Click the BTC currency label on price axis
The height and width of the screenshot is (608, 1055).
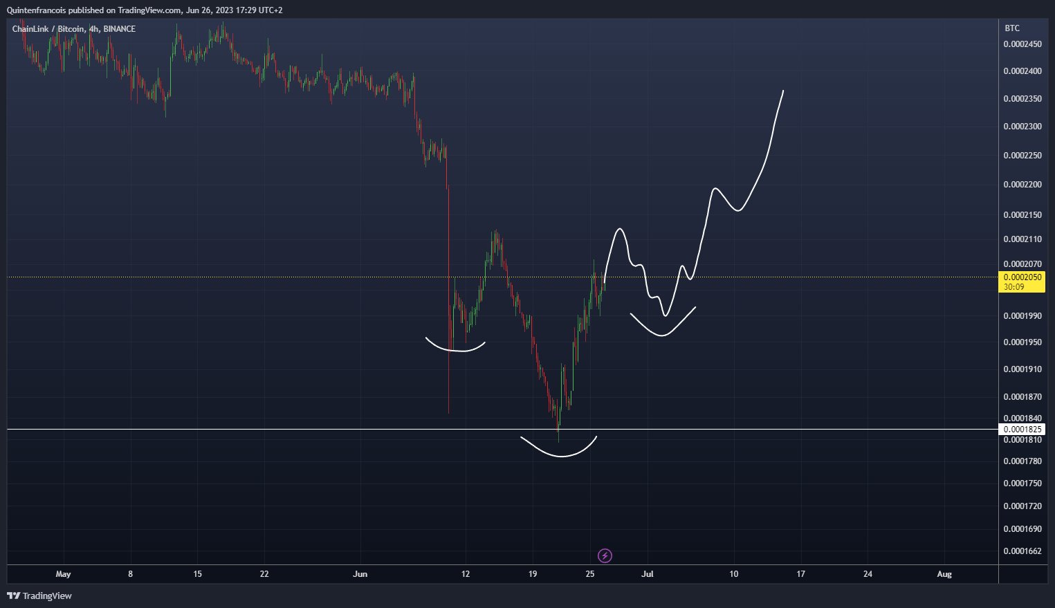[x=1012, y=28]
